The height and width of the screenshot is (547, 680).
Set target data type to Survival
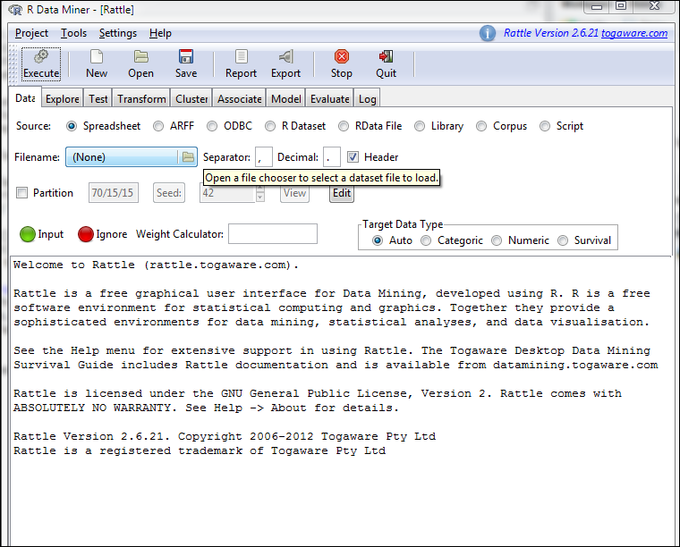click(x=563, y=240)
